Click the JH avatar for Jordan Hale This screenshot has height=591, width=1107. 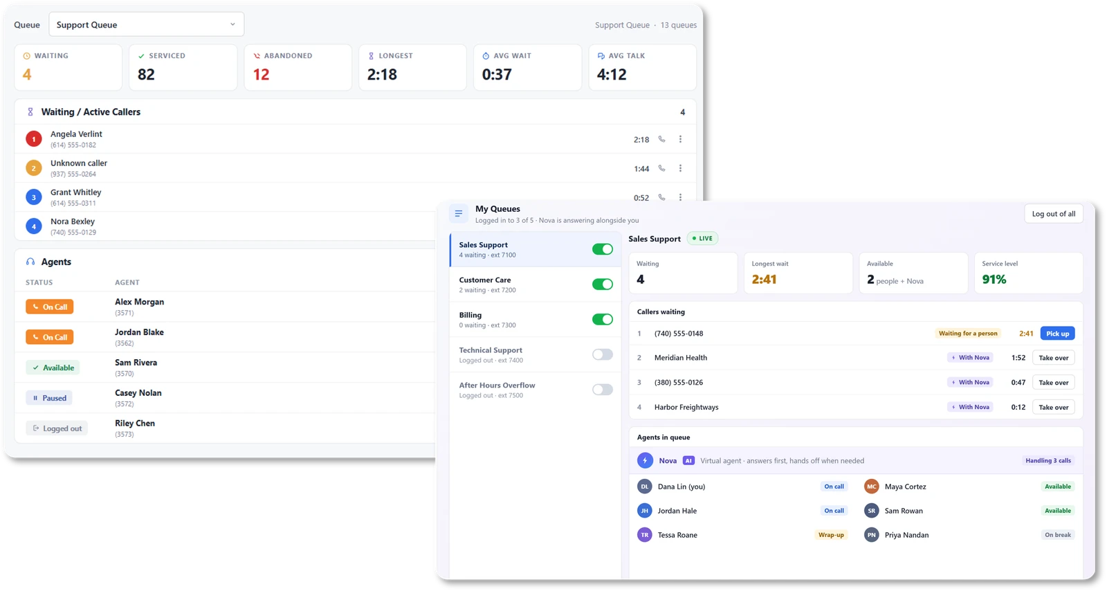(645, 511)
